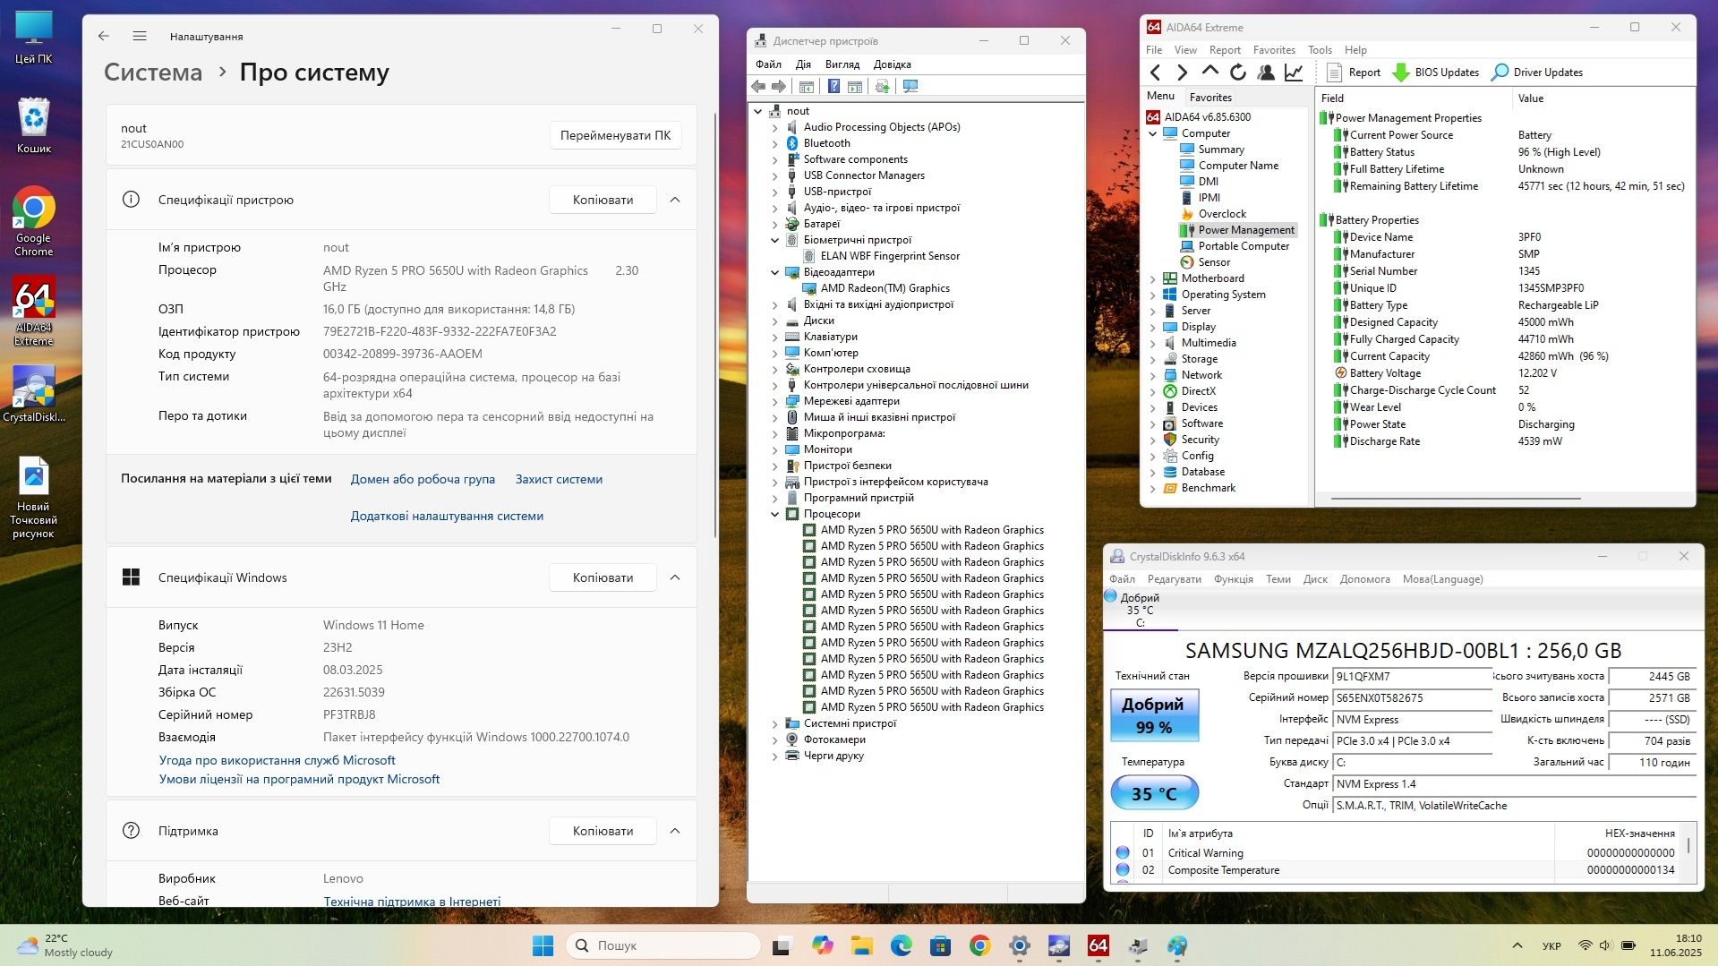Click AIDA64 refresh icon
This screenshot has height=966, width=1718.
[x=1237, y=73]
